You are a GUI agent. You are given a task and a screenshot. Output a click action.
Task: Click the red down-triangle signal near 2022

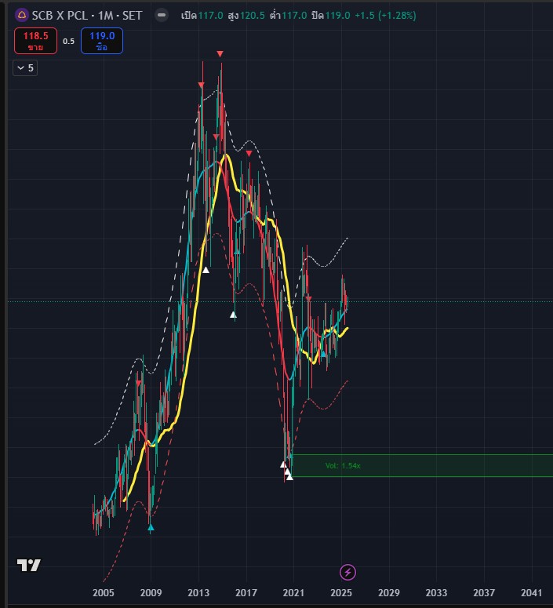pos(309,299)
